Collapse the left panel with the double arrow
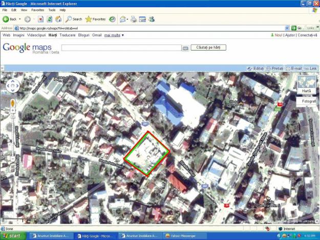The width and height of the screenshot is (320, 240). coord(2,68)
